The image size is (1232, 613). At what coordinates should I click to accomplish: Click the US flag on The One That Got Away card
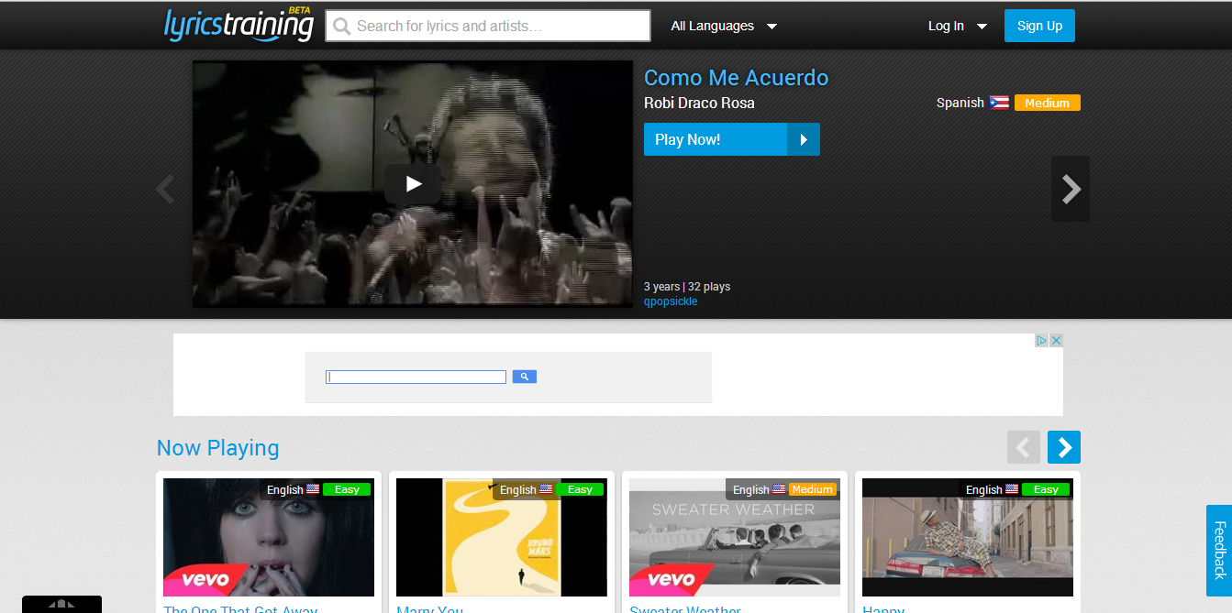pos(313,489)
